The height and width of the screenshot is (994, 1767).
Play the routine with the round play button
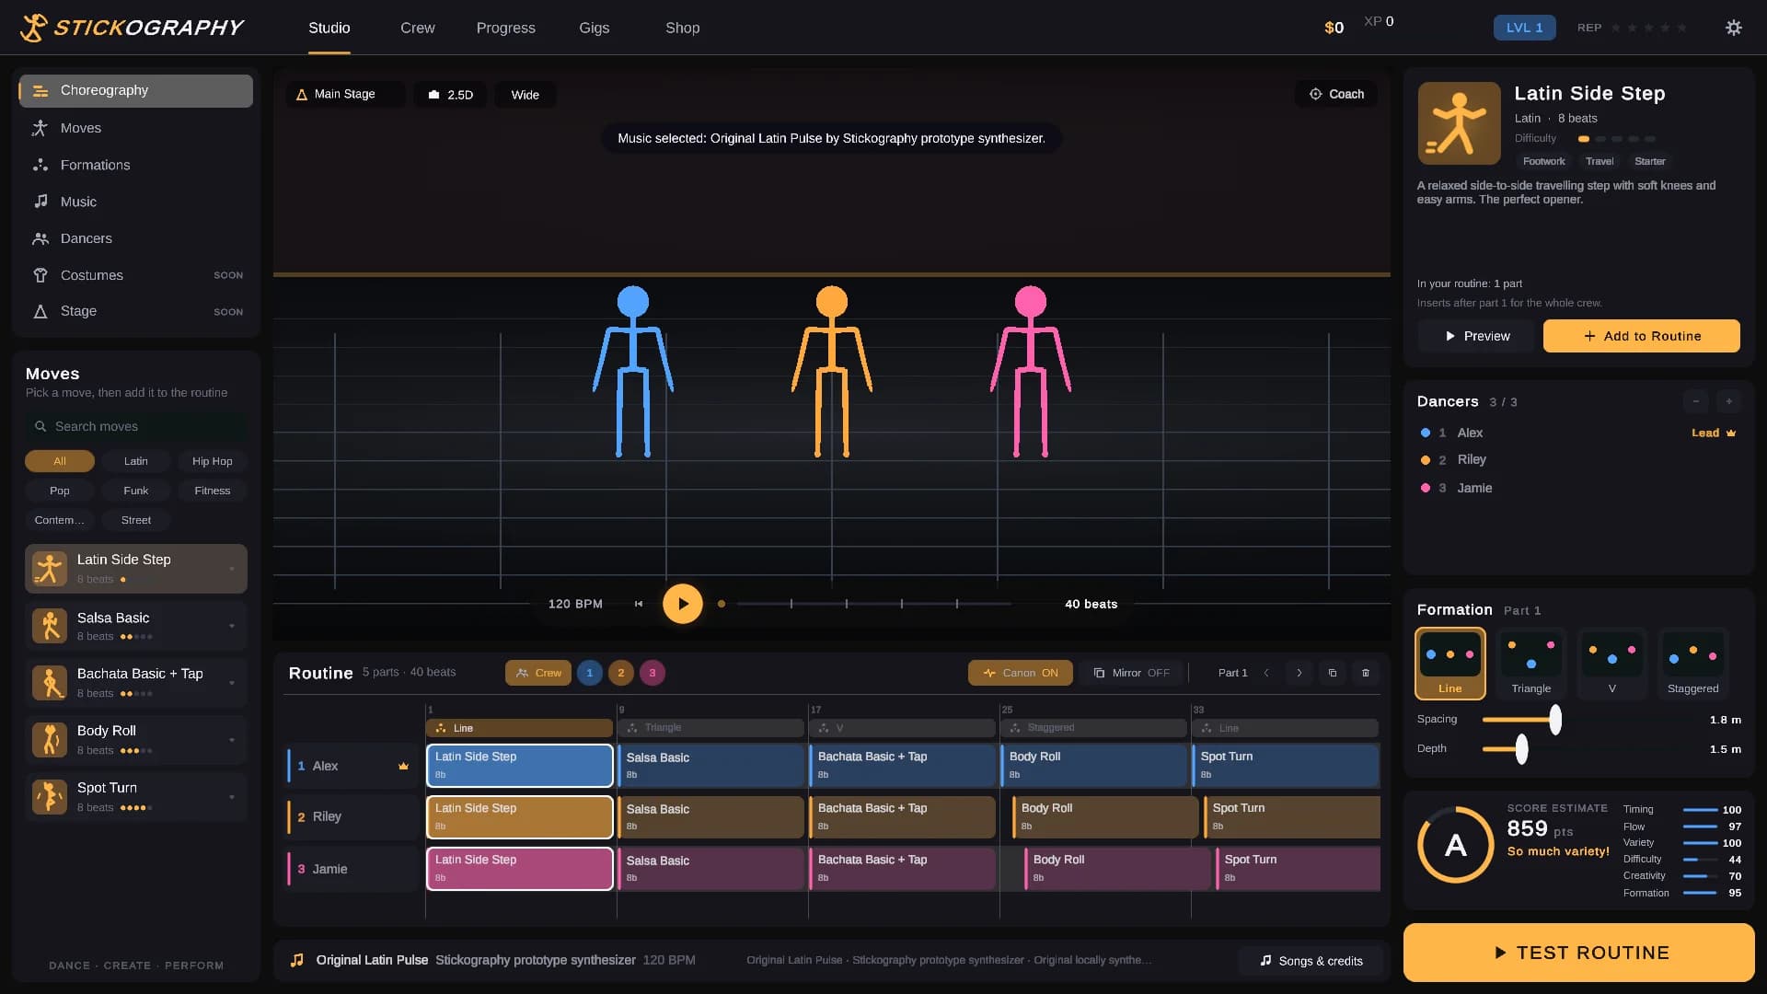(x=683, y=604)
